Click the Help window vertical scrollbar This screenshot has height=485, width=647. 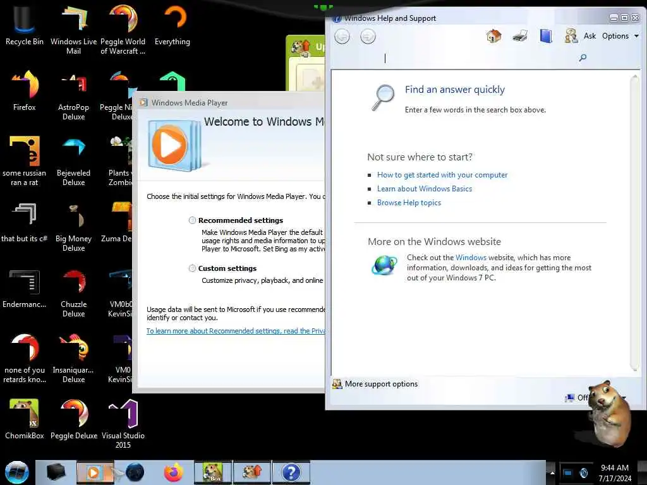pos(635,223)
